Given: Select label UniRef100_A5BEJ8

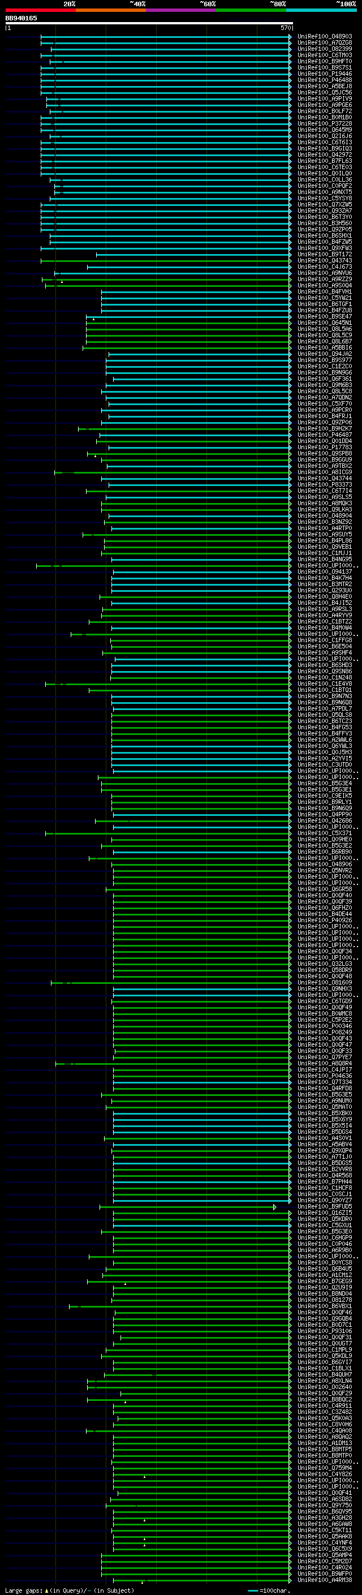Looking at the screenshot, I should [x=325, y=86].
